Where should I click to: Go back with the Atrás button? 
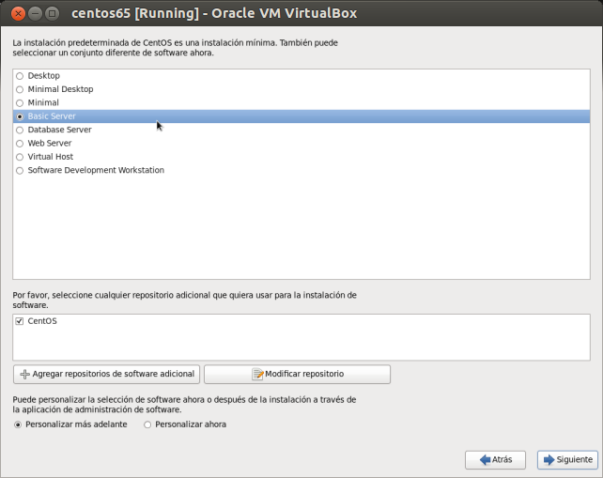(495, 460)
